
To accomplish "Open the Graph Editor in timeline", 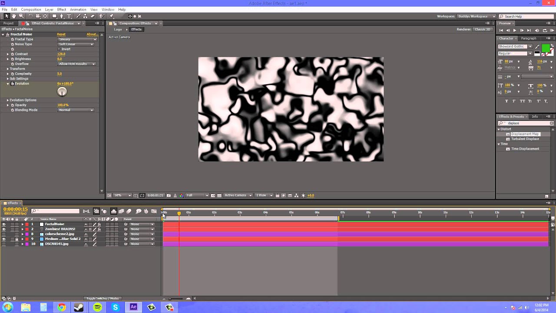I will 154,211.
